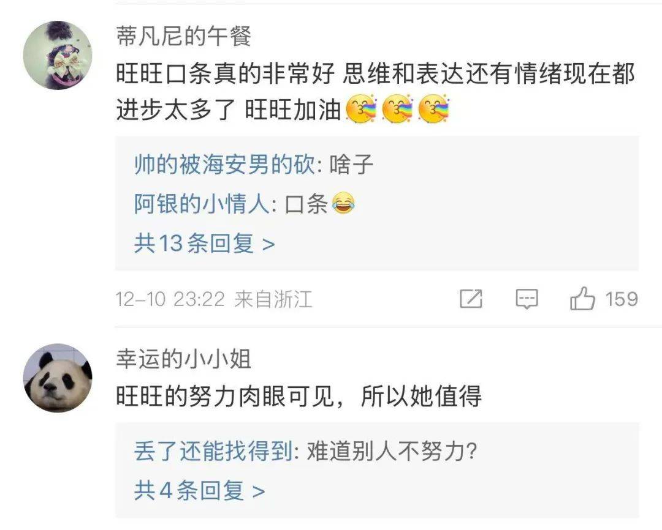This screenshot has width=662, height=530.
Task: Like the comment with the thumbs-up icon
Action: (583, 299)
